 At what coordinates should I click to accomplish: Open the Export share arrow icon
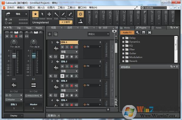click(8, 14)
